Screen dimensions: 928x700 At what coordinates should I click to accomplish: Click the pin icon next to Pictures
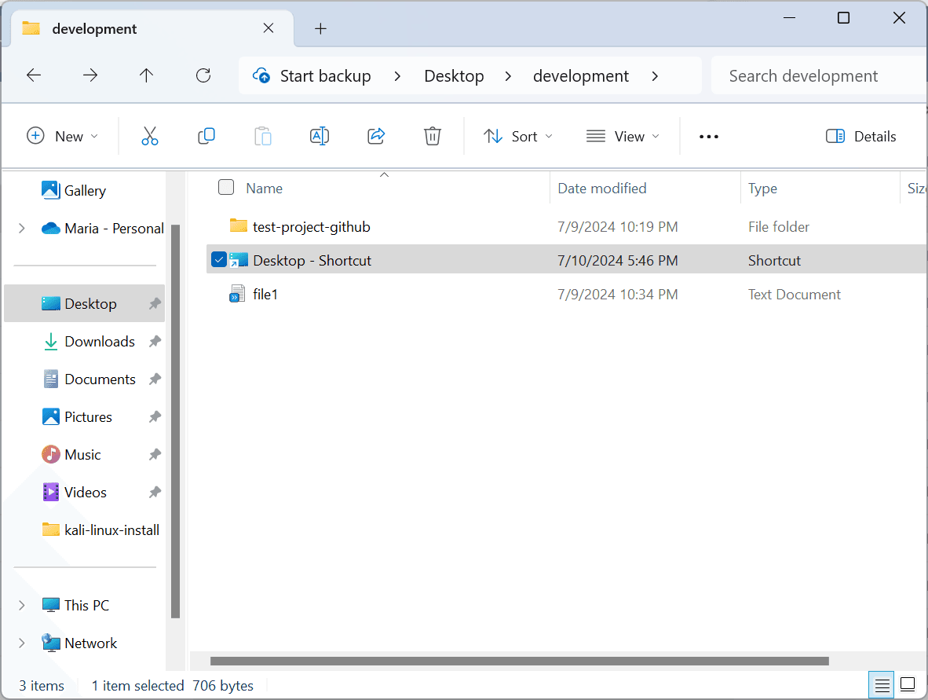coord(155,417)
